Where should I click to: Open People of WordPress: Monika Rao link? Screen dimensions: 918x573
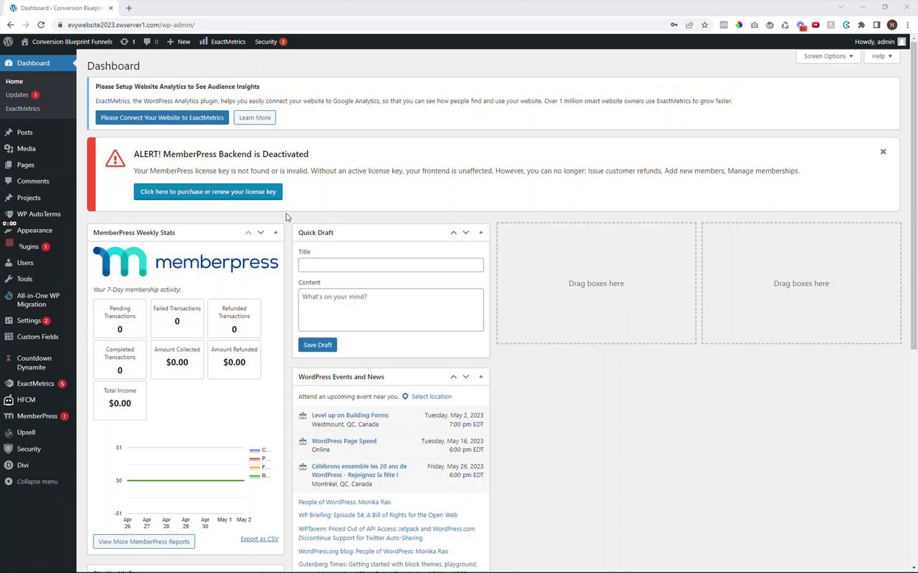344,502
